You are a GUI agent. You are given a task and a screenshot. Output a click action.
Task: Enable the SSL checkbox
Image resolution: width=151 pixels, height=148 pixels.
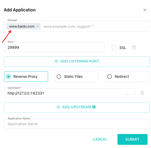pos(114,47)
